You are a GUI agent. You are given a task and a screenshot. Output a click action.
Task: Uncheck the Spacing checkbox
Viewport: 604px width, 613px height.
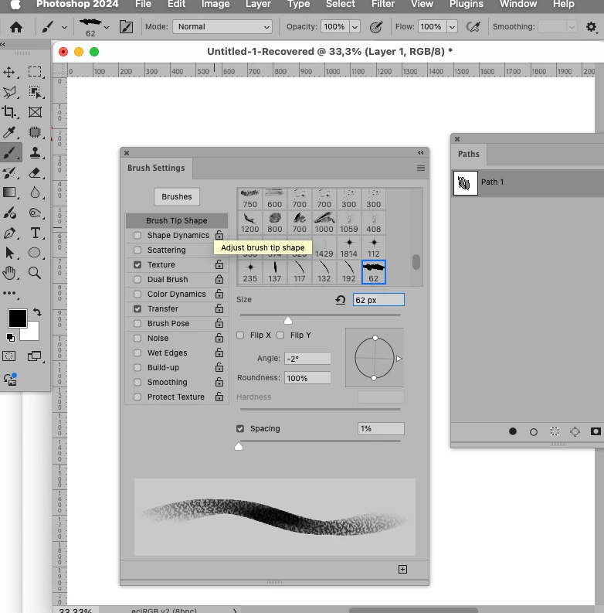240,429
